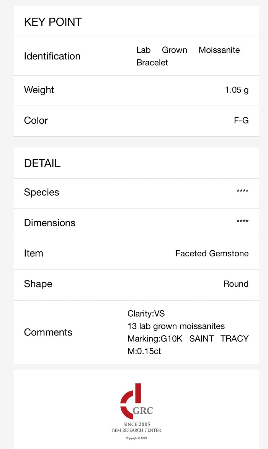Select the Lab Grown Moissanite Bracelet text
Image resolution: width=268 pixels, height=449 pixels.
pyautogui.click(x=188, y=56)
